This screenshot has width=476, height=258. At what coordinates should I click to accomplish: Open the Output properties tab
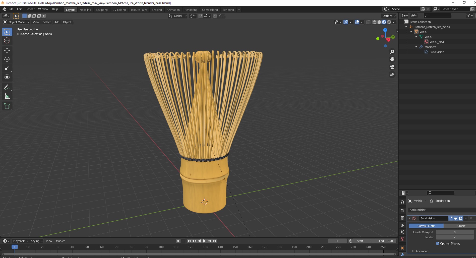pos(402,218)
